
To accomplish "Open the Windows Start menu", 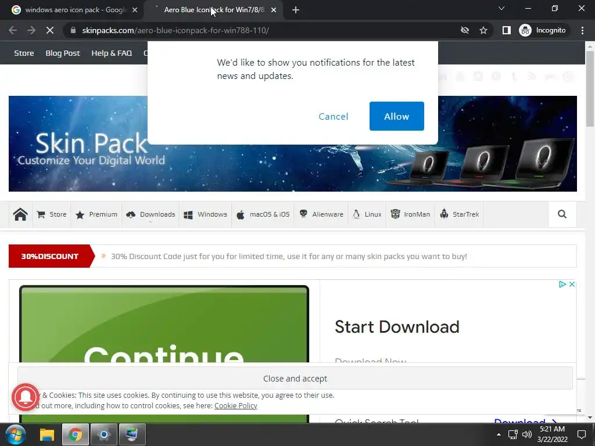I will coord(16,434).
